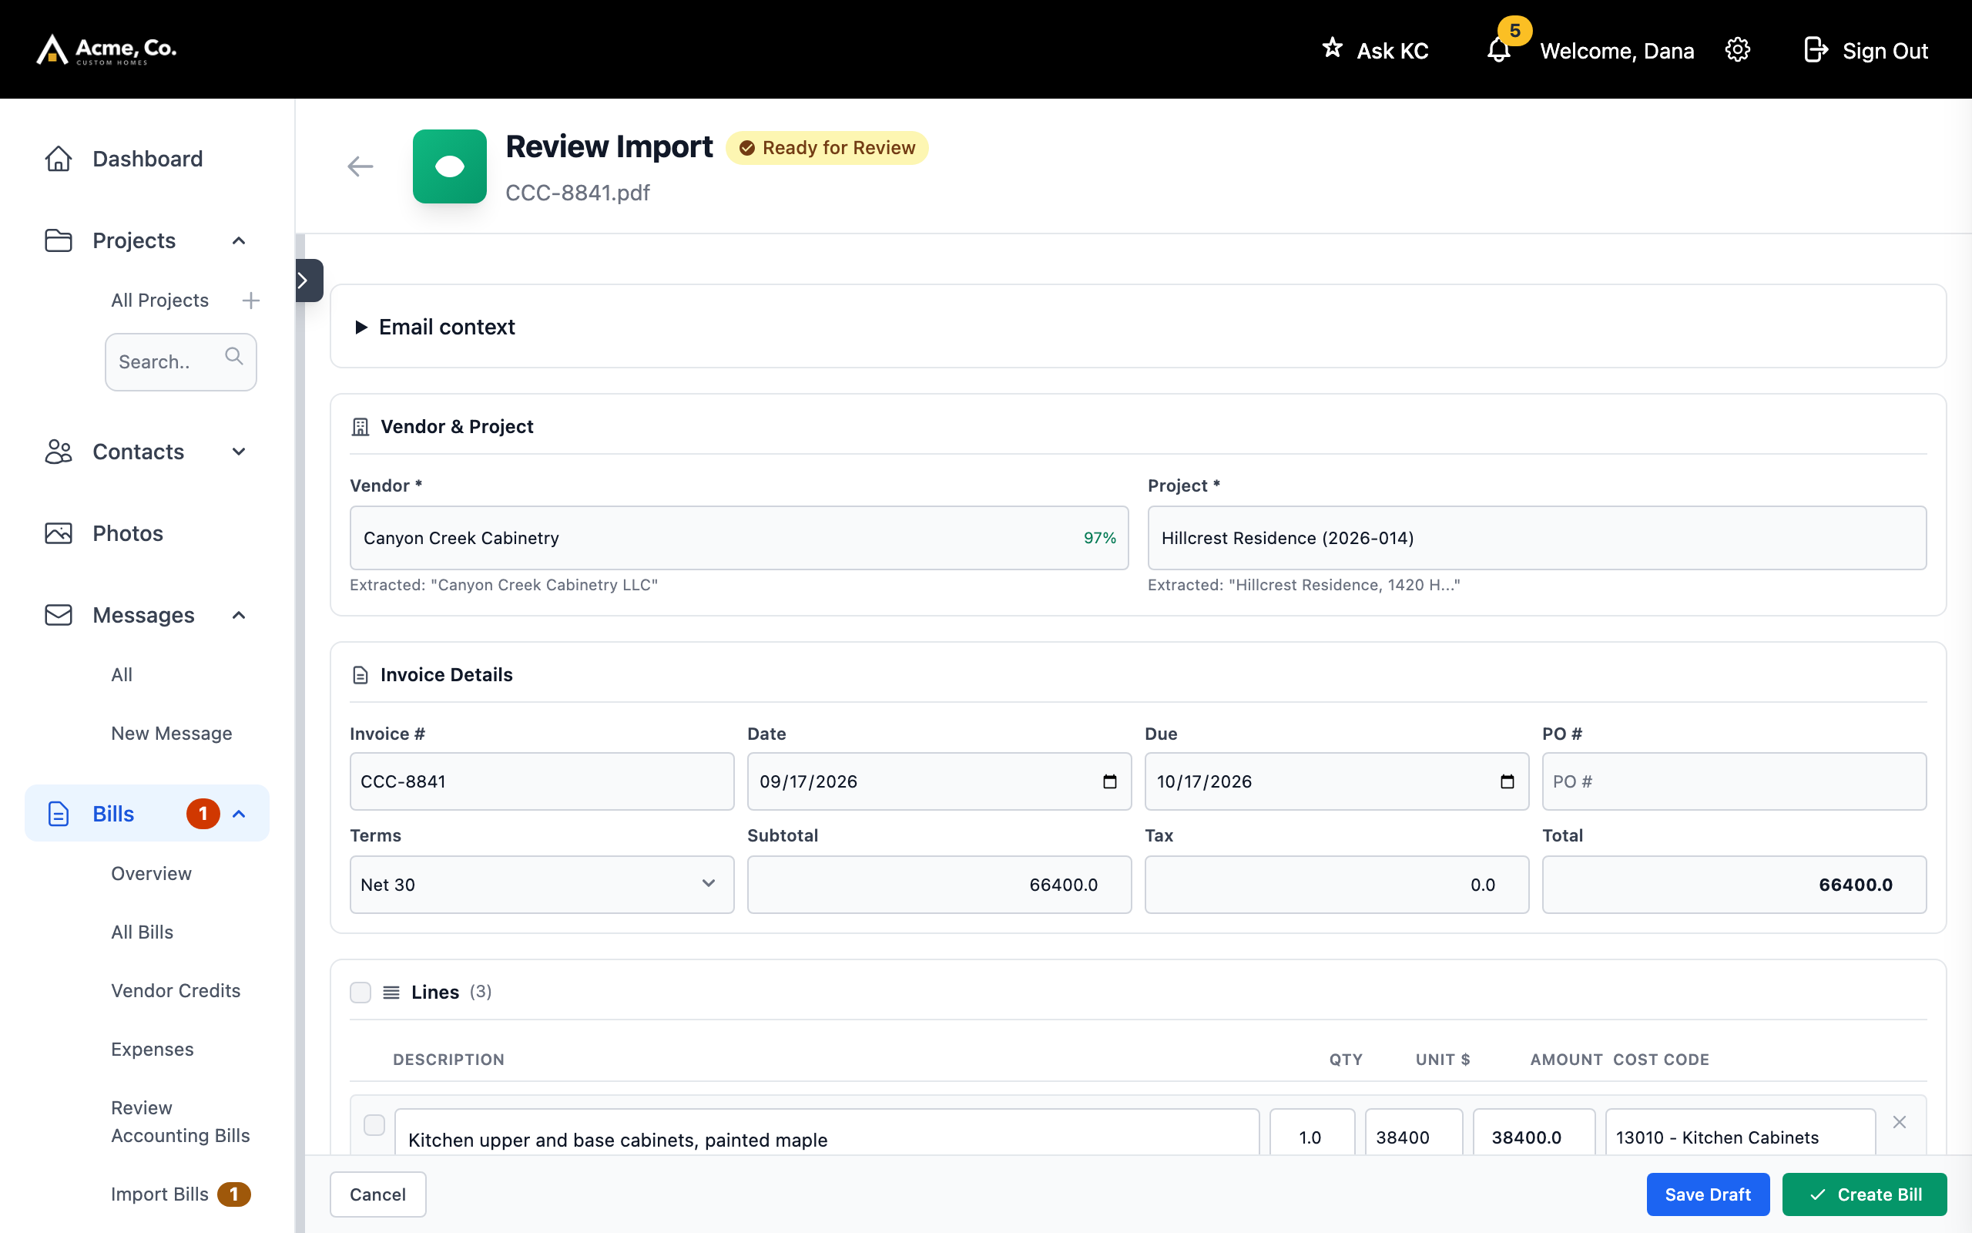Click the green eye file icon
Image resolution: width=1972 pixels, height=1233 pixels.
(450, 166)
